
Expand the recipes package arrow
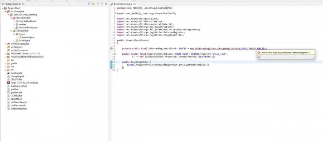coord(14,25)
